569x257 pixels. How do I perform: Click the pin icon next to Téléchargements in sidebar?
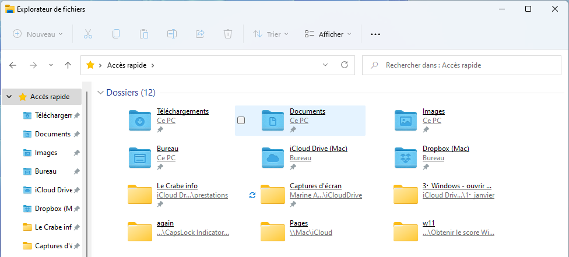tap(76, 115)
